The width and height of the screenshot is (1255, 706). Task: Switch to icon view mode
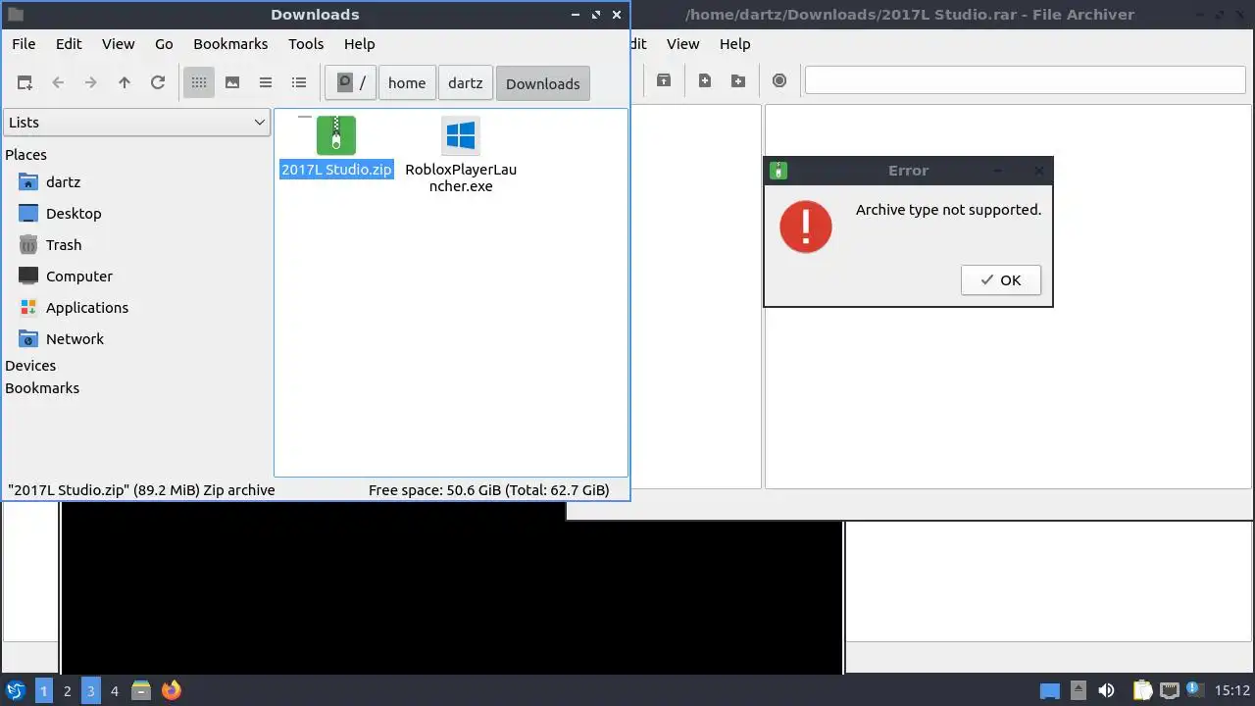[199, 83]
